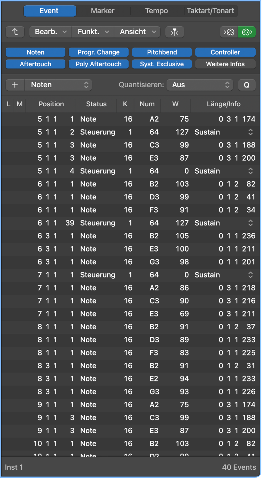Click stepper arrows on first Sustain row

250,132
